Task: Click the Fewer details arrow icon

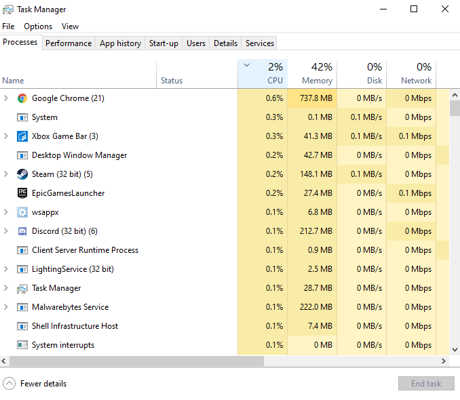Action: pos(9,383)
